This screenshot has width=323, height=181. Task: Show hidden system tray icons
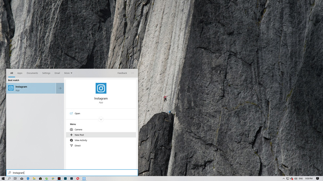point(283,178)
